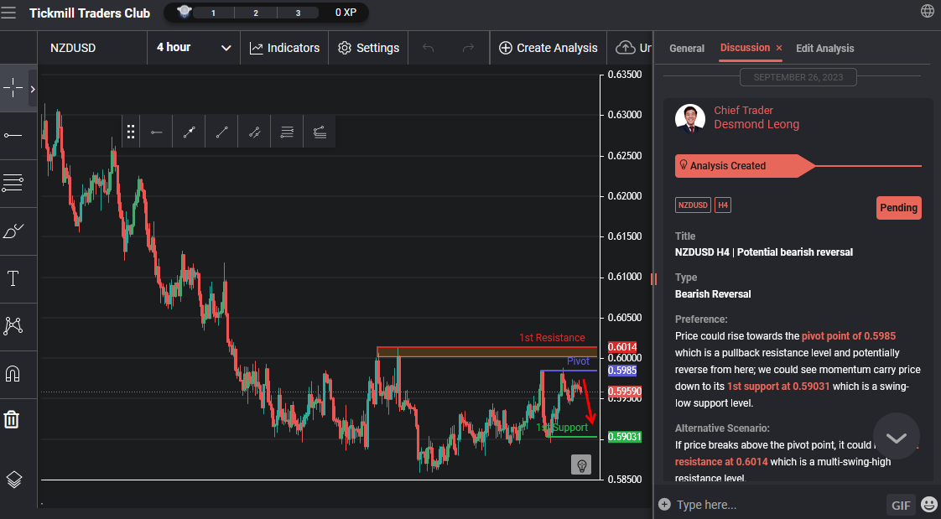Image resolution: width=941 pixels, height=519 pixels.
Task: Select the Discussion tab
Action: click(745, 48)
